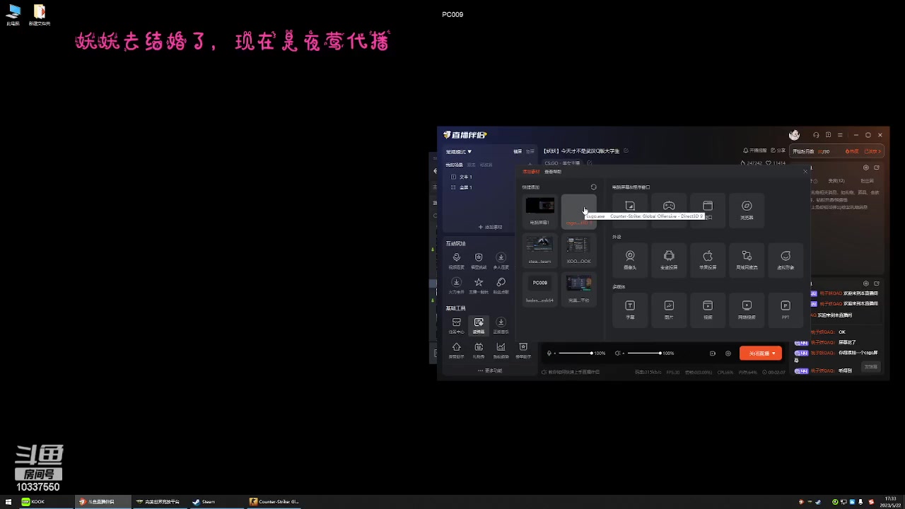Add a camera (摄像头) source
Image resolution: width=905 pixels, height=509 pixels.
click(x=630, y=259)
